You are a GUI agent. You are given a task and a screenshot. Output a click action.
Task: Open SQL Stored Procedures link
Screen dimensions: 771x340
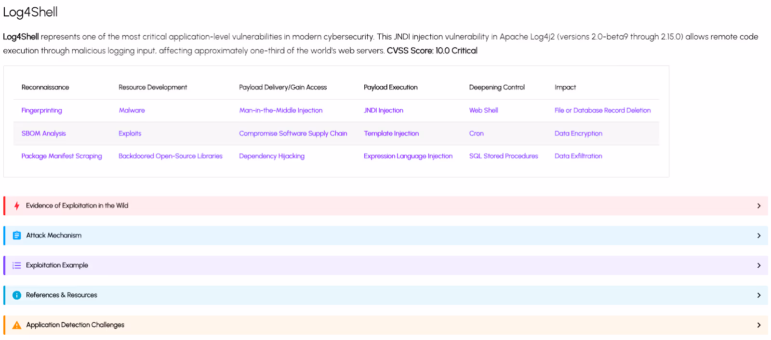[504, 156]
